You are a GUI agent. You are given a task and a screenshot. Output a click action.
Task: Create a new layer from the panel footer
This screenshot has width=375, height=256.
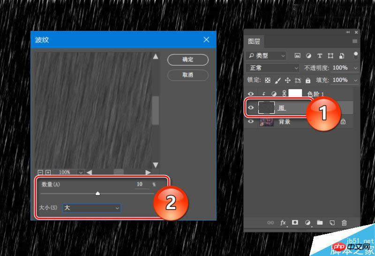click(x=332, y=223)
